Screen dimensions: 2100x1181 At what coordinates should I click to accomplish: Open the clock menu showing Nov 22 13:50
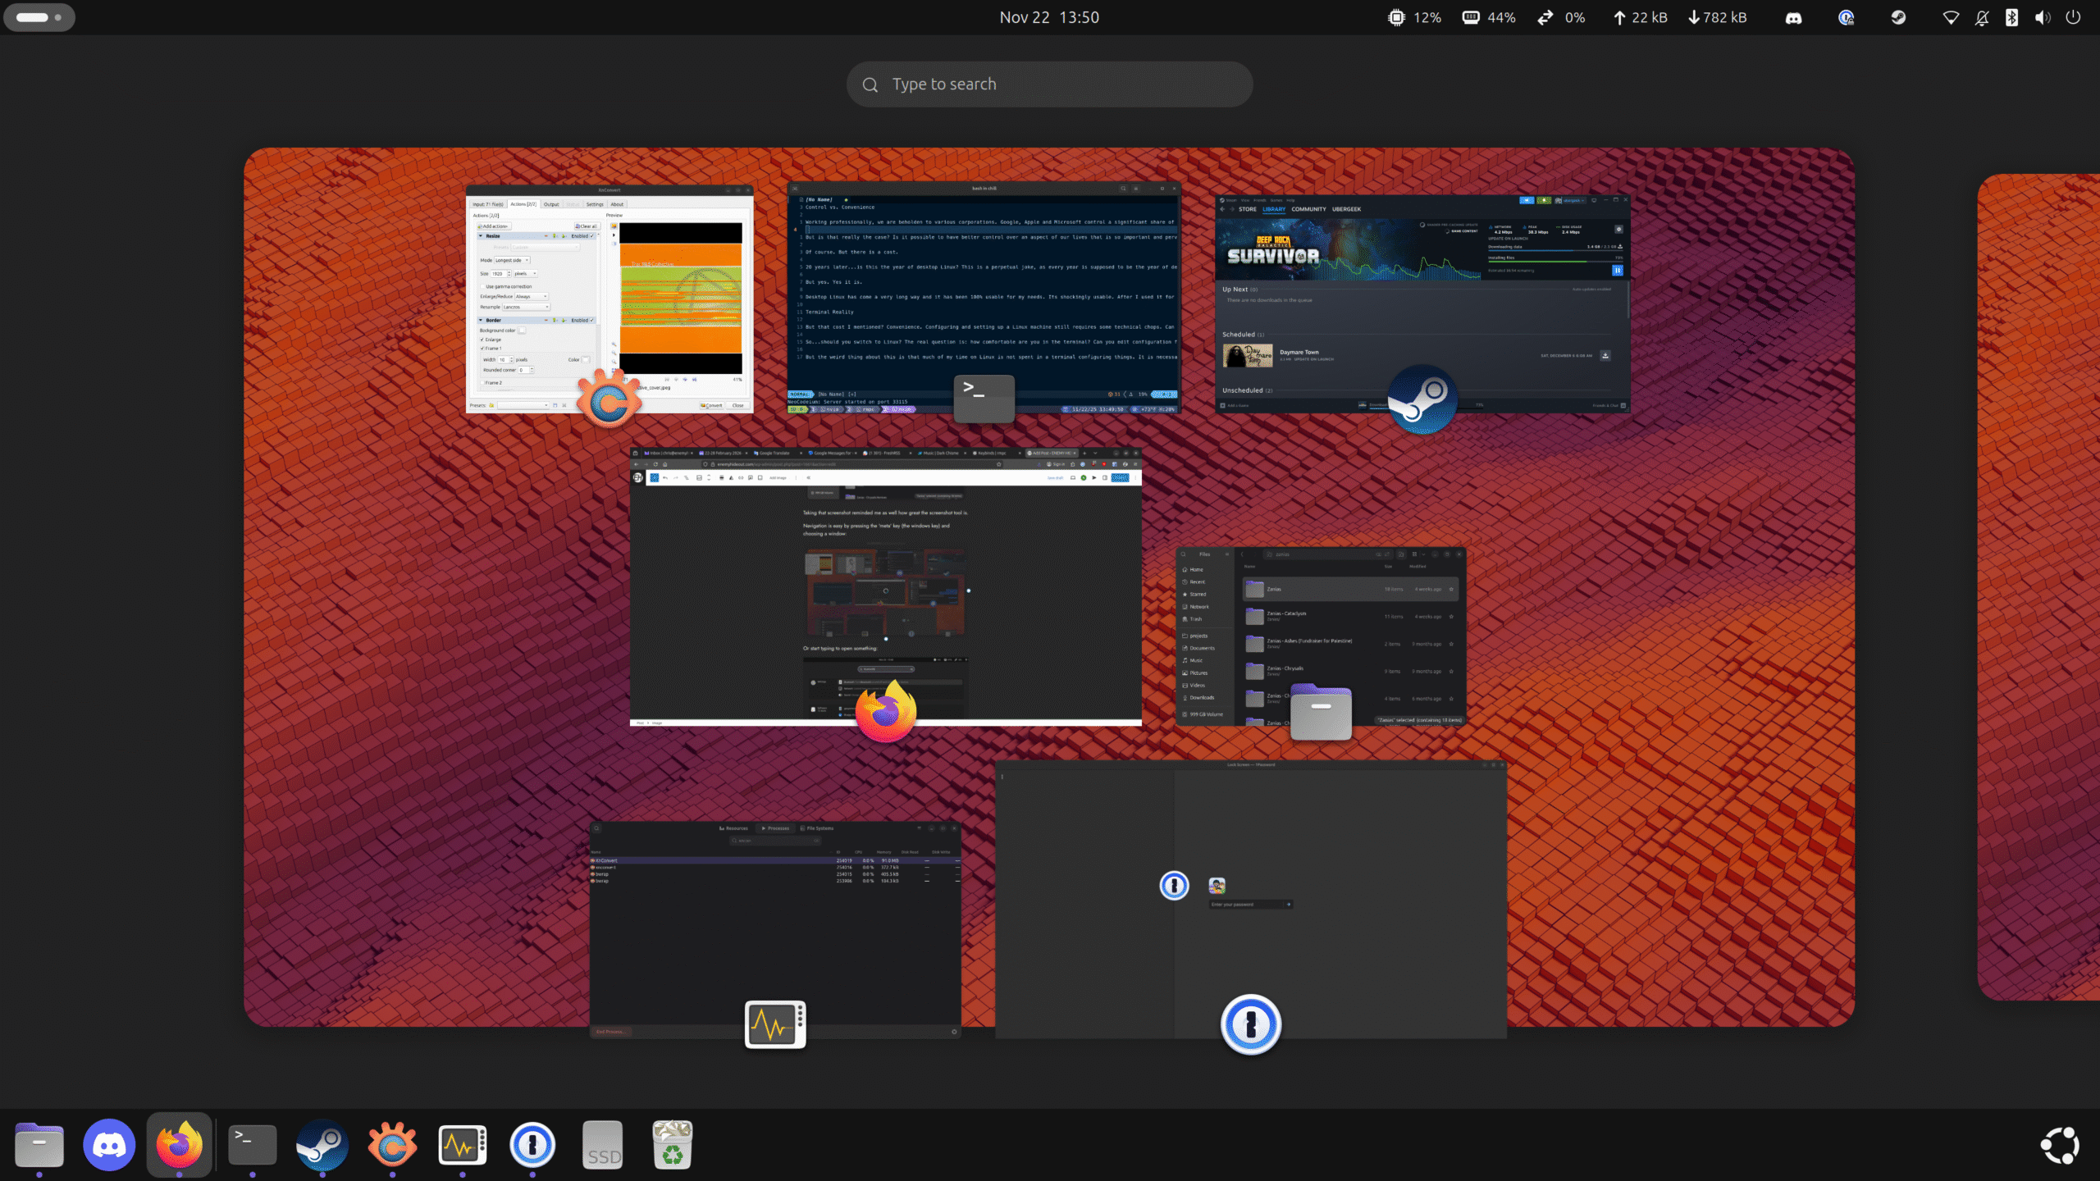click(x=1049, y=17)
